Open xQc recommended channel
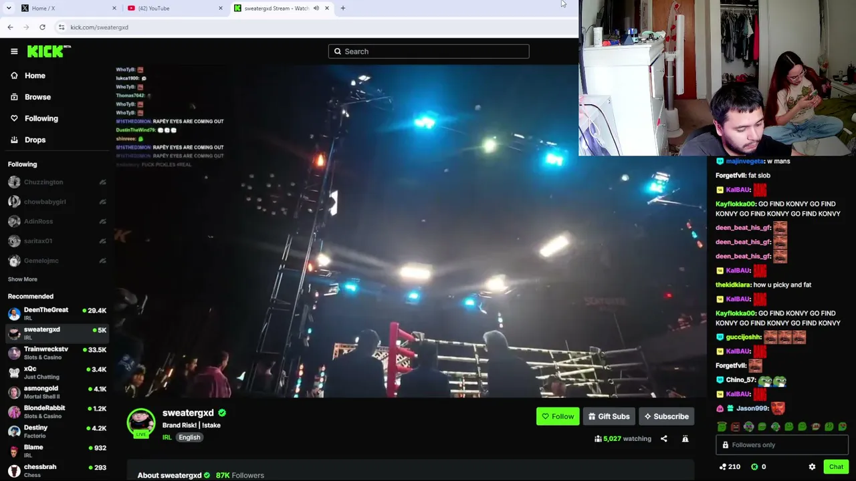856x481 pixels. 57,372
